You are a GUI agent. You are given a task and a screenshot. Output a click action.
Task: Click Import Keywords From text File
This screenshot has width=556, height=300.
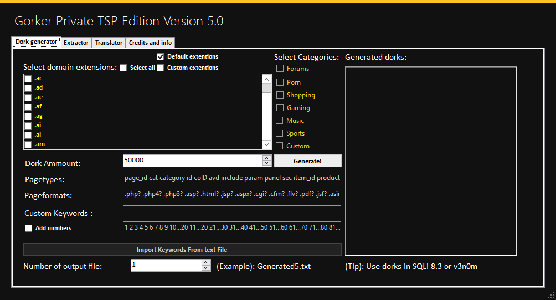pyautogui.click(x=182, y=250)
